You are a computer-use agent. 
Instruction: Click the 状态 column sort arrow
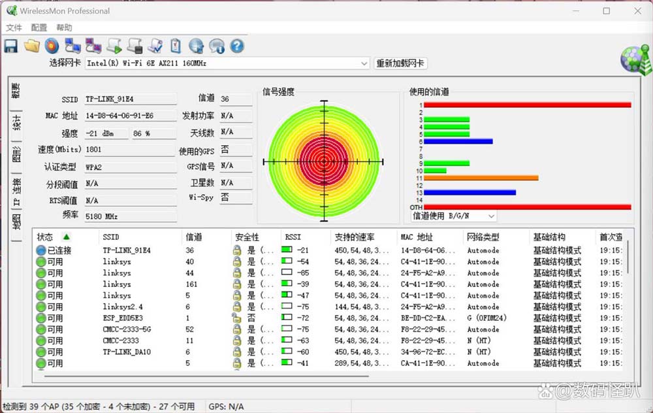[66, 237]
